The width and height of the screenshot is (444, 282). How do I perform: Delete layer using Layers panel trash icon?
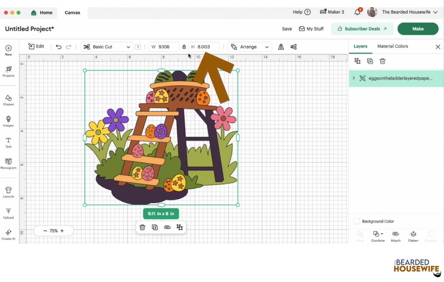pos(382,61)
